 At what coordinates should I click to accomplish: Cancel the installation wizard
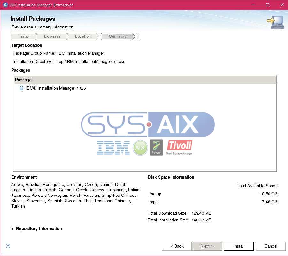click(271, 246)
